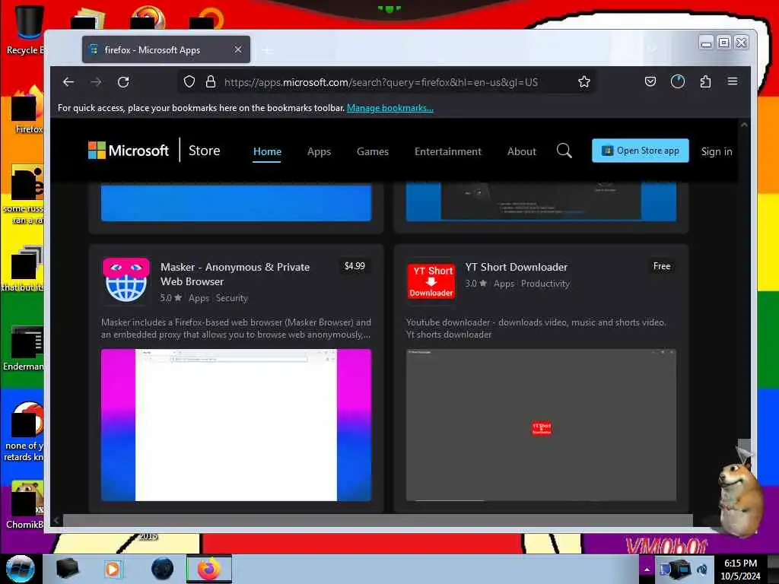Open Entertainment in Store navigation
The width and height of the screenshot is (779, 584).
point(447,151)
